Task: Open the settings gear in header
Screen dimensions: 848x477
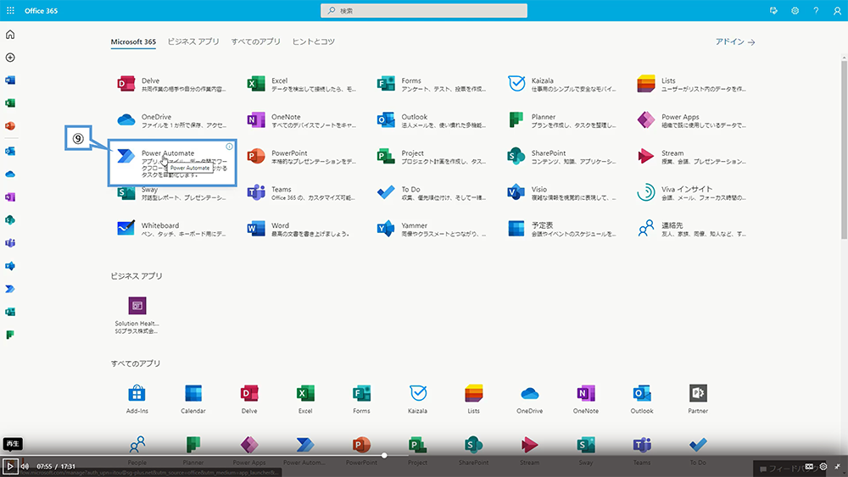Action: click(795, 11)
